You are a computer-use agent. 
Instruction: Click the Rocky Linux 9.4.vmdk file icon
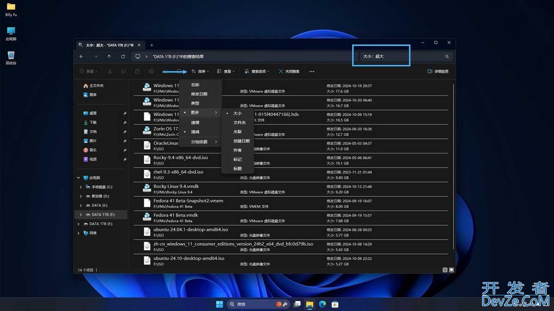(146, 188)
